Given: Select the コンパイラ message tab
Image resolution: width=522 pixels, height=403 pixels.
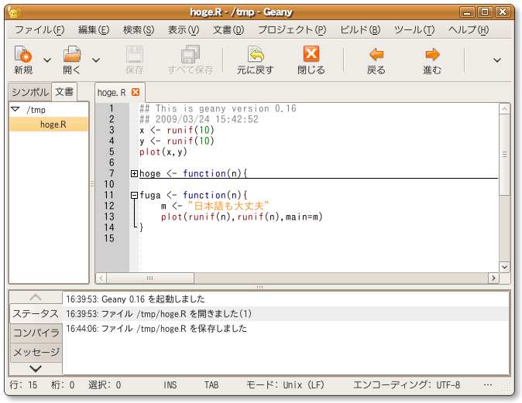Looking at the screenshot, I should click(36, 333).
